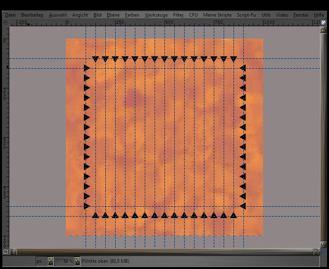Open the Meine Skripte menu
The height and width of the screenshot is (269, 329).
pos(217,15)
